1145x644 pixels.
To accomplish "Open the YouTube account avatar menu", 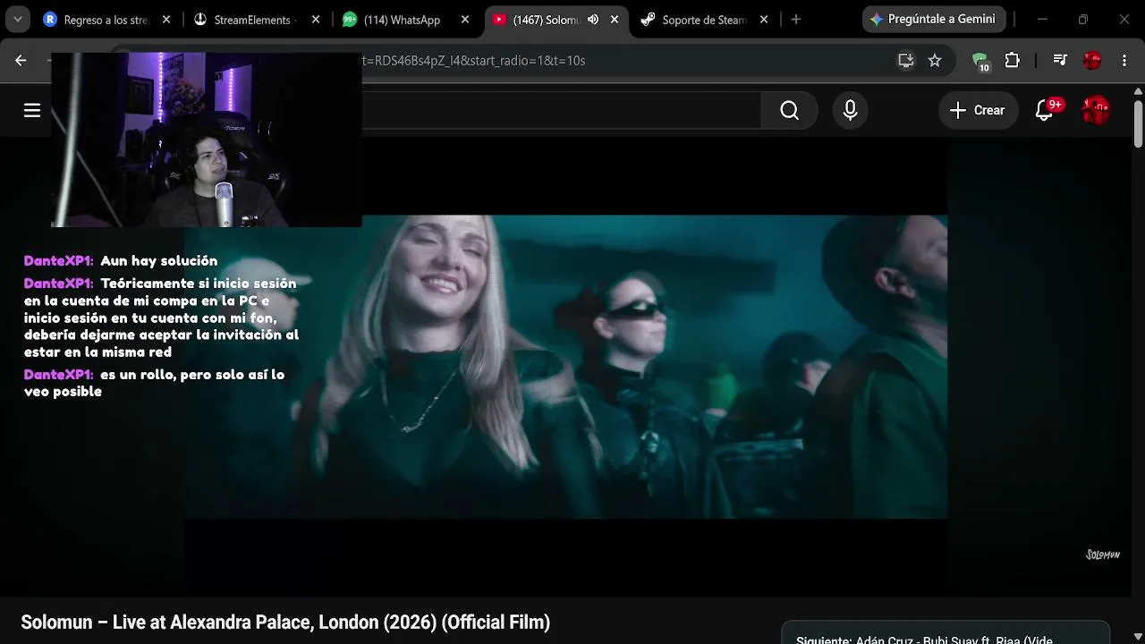I will pos(1096,110).
